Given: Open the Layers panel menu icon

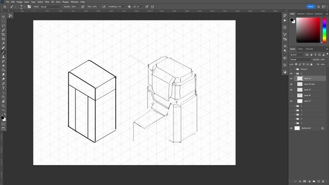Looking at the screenshot, I should (x=327, y=49).
